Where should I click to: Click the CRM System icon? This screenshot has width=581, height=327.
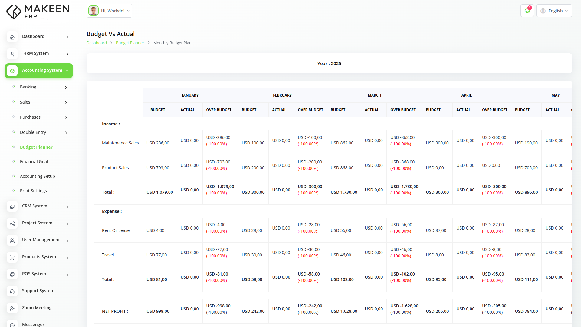12,207
